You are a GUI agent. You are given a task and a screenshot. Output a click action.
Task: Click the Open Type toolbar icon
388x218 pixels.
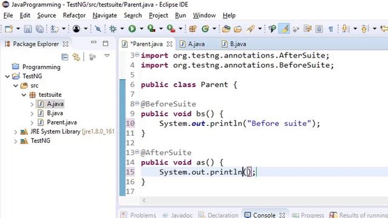click(226, 29)
